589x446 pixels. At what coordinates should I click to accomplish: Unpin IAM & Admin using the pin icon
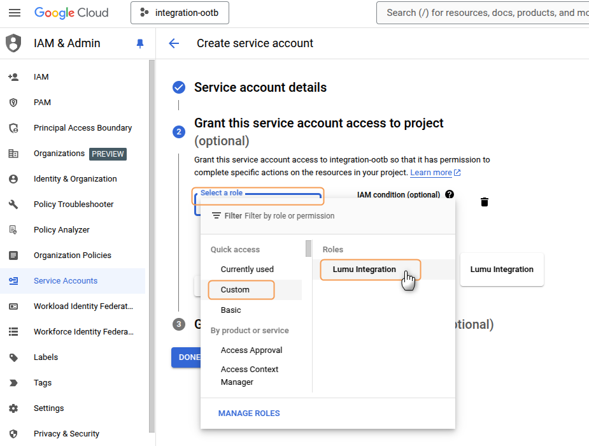click(140, 43)
